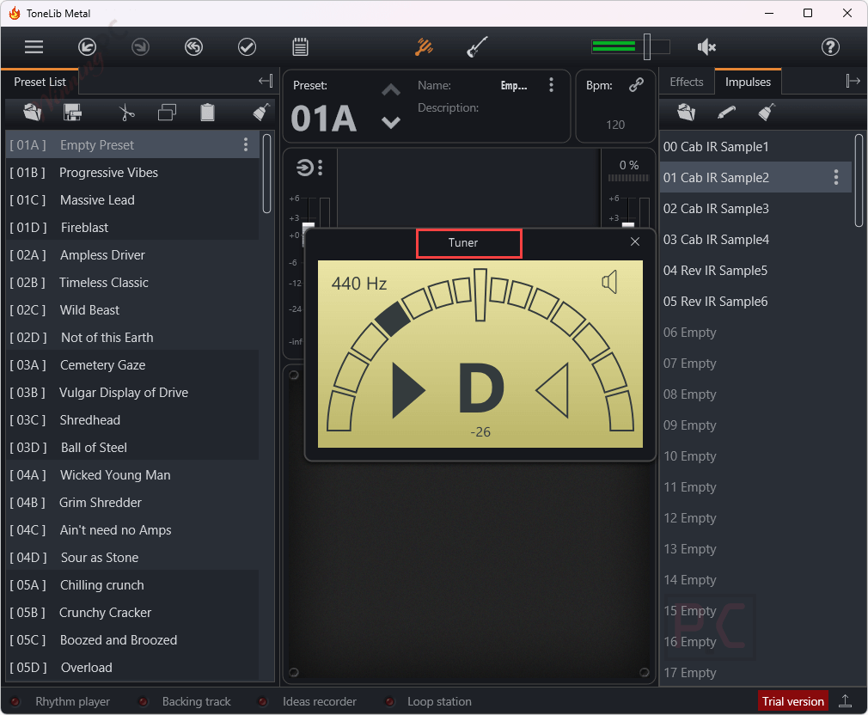The height and width of the screenshot is (715, 868).
Task: Select the Fireblast preset
Action: pyautogui.click(x=132, y=228)
